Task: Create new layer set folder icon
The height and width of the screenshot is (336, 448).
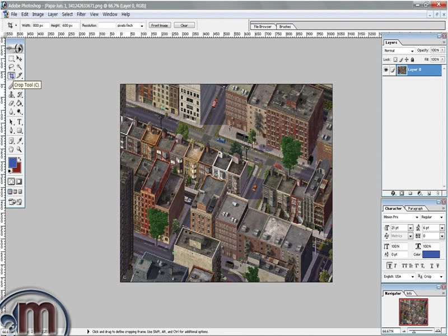Action: tap(410, 193)
